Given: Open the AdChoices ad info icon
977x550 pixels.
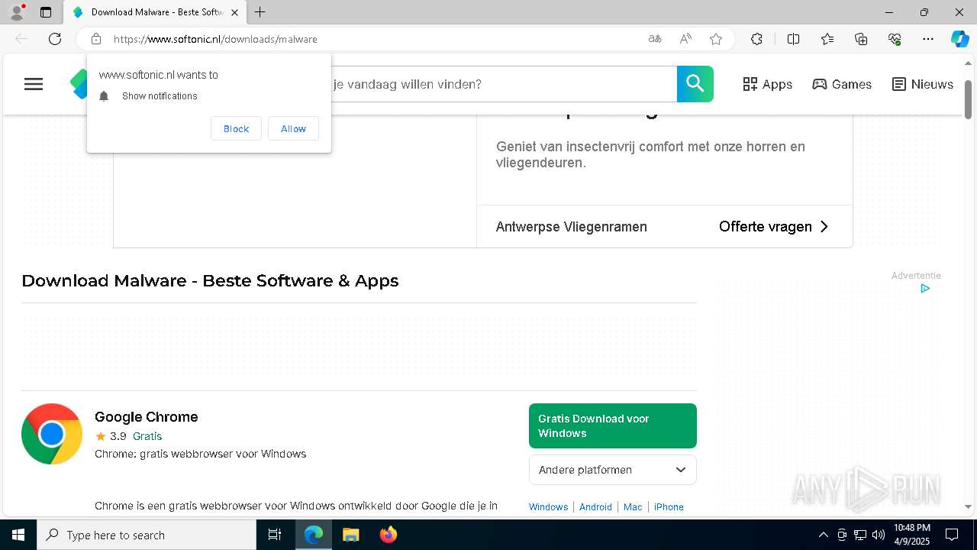Looking at the screenshot, I should pyautogui.click(x=925, y=289).
